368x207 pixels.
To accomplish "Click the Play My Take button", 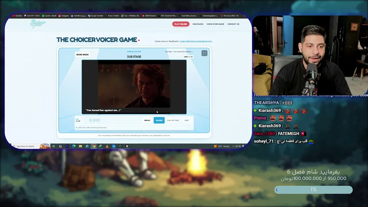I will click(x=173, y=120).
